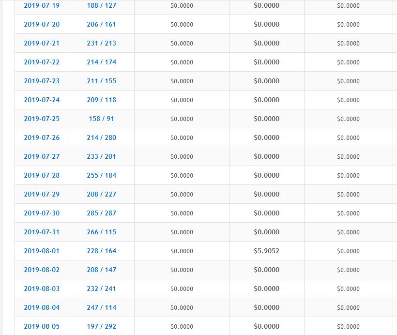
Task: Click the $5.9052 amount cell
Action: pos(266,251)
